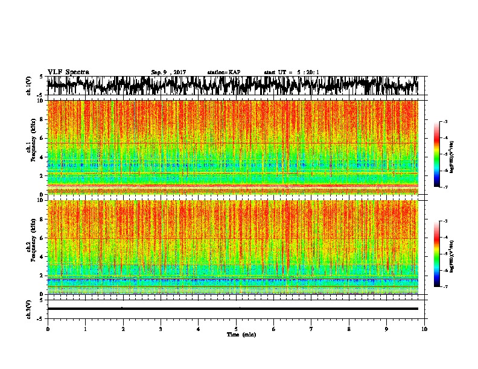478x369 pixels.
Task: Click the ch.1 voltage waveform plot
Action: [233, 86]
